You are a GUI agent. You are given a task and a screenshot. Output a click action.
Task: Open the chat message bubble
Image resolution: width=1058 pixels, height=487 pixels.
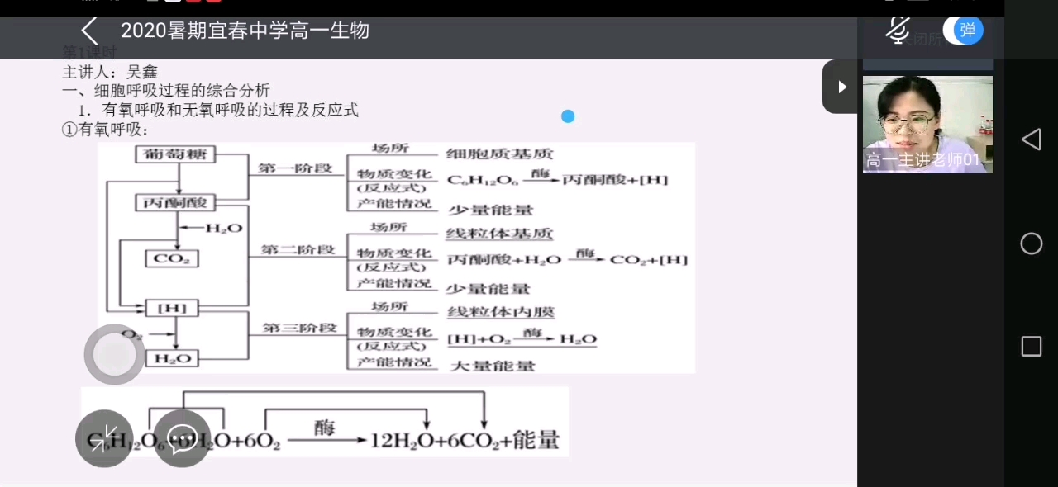pos(182,437)
